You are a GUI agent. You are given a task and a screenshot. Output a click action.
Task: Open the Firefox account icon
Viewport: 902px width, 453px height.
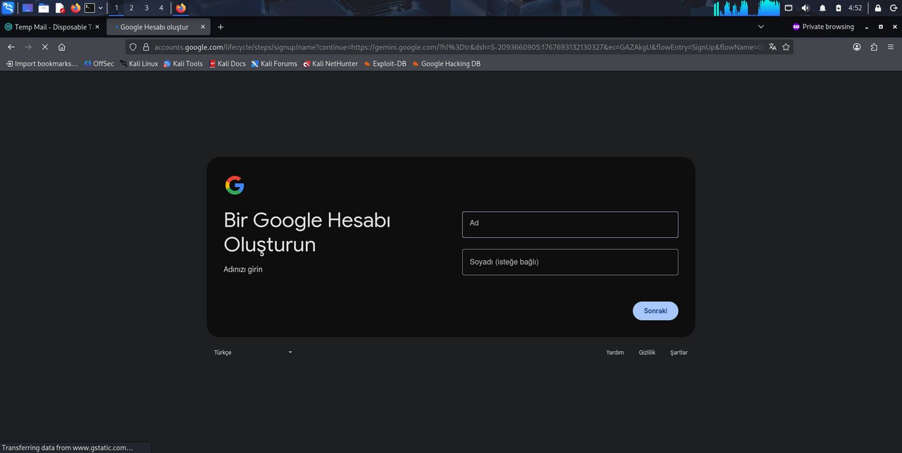click(x=857, y=47)
